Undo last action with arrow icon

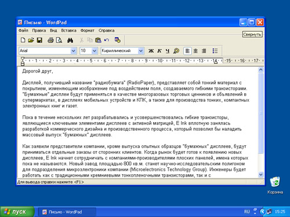click(x=107, y=40)
